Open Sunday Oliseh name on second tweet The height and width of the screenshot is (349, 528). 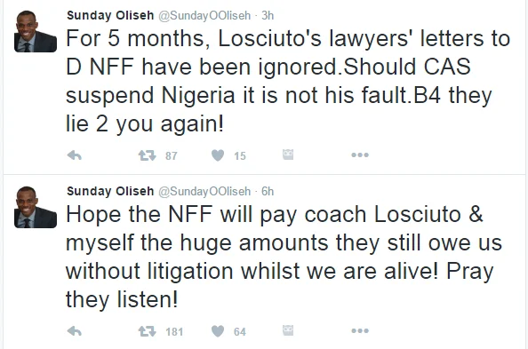[x=110, y=191]
